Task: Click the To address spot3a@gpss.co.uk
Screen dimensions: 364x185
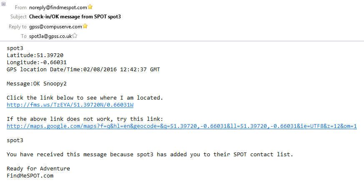Action: pos(50,36)
